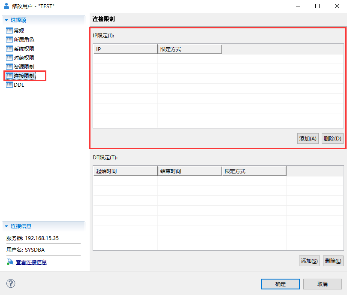Click the 查看连接信息 connection icon

(10, 262)
